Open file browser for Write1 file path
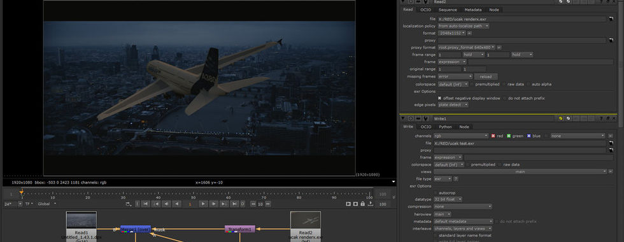624x242 pixels. (611, 143)
